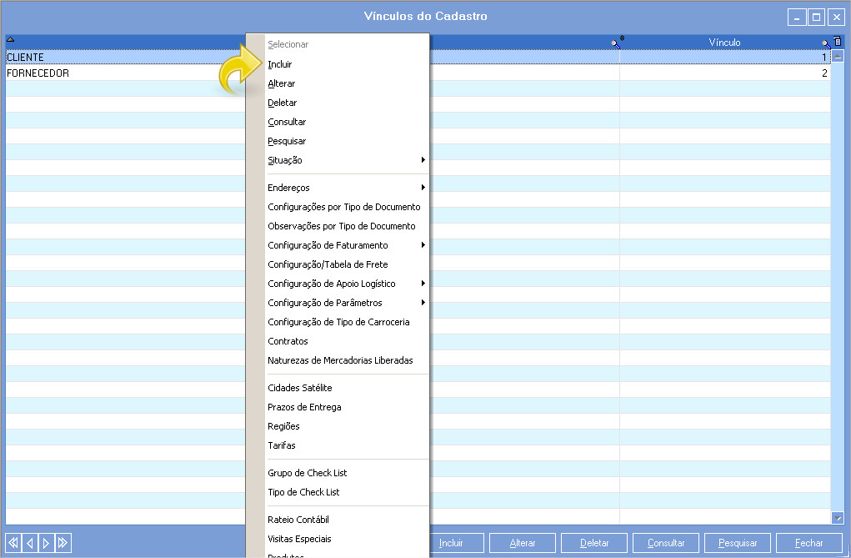Click the ascending sort triangle in the first column header
Screen dimensions: 851x558
click(x=10, y=39)
